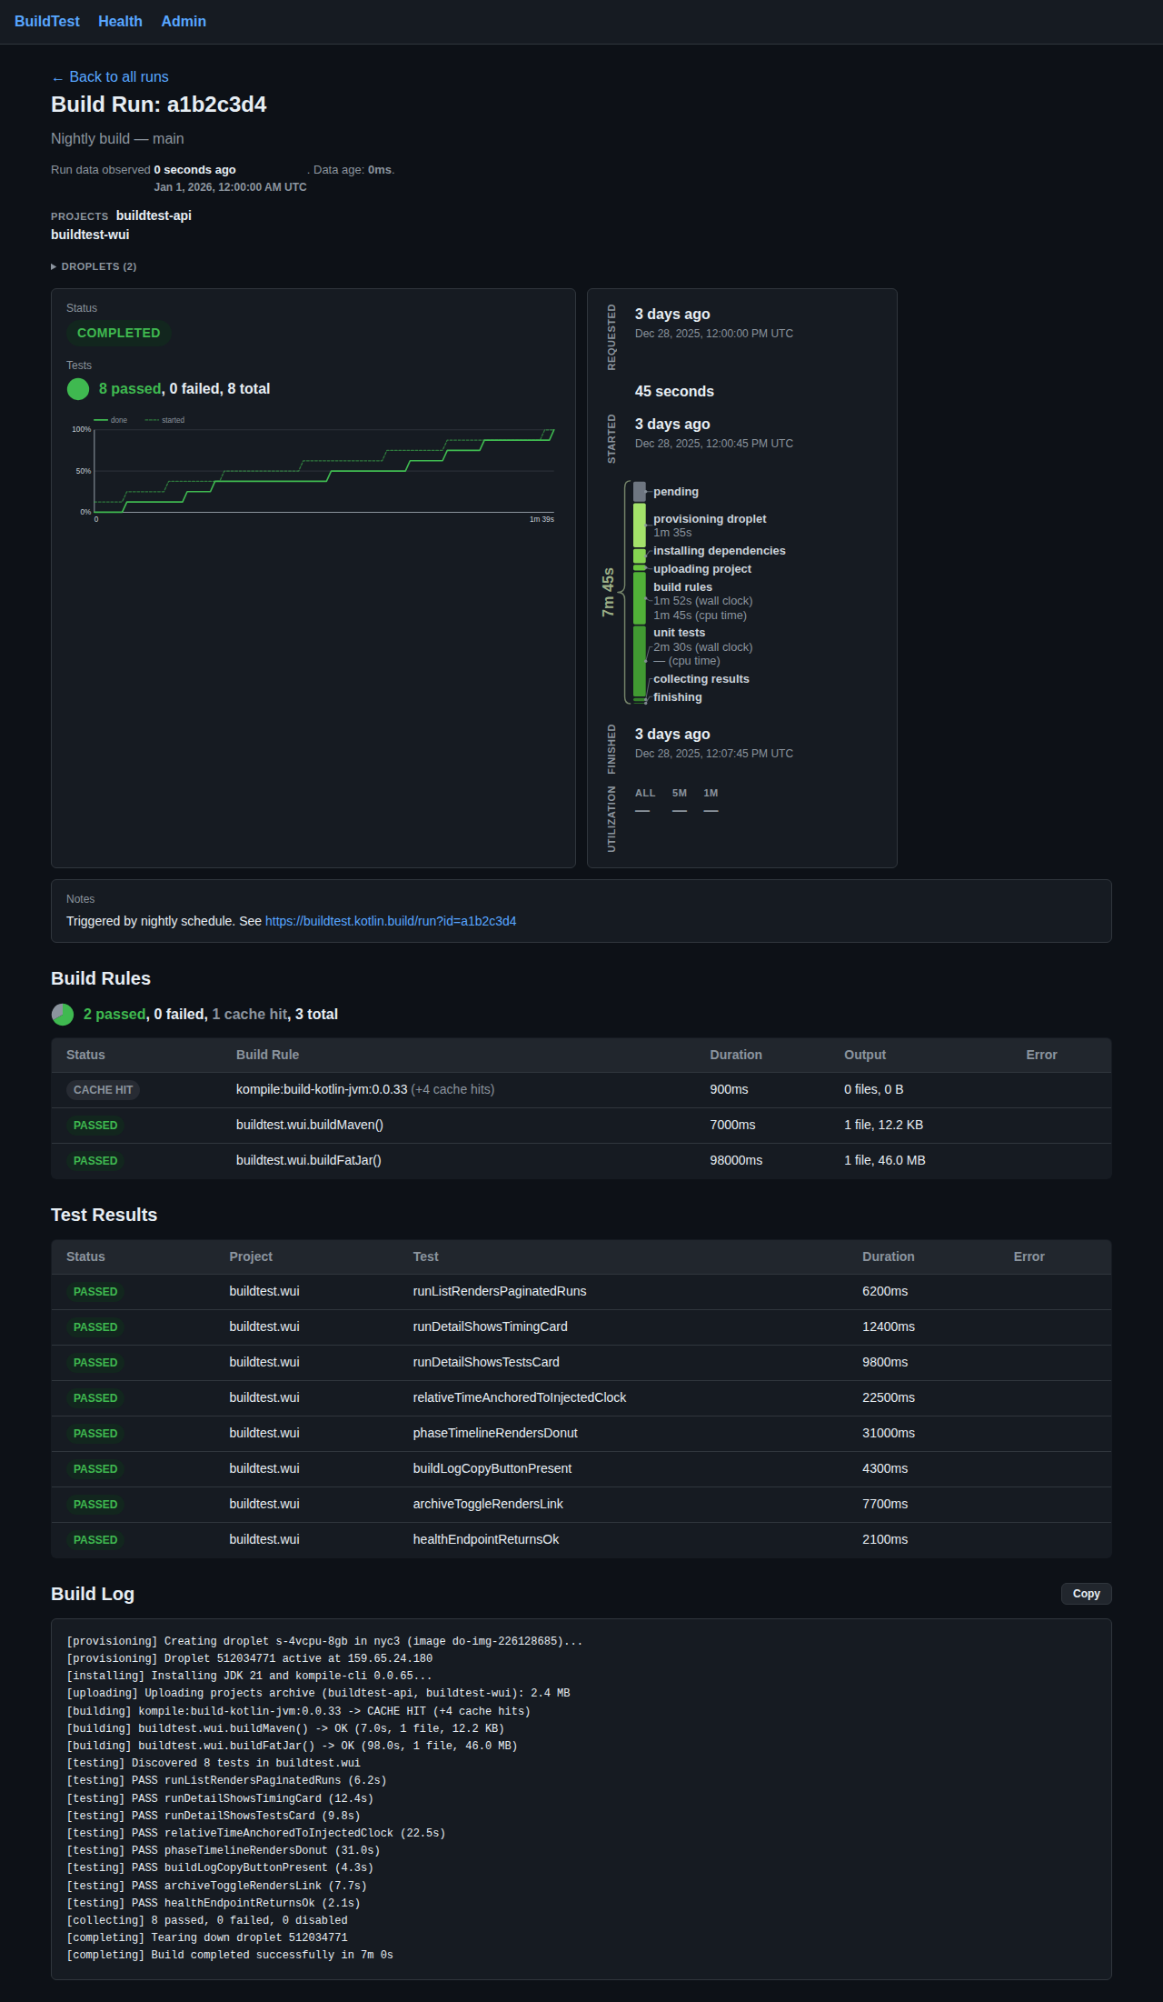1163x2002 pixels.
Task: Go back to all runs
Action: pos(110,77)
